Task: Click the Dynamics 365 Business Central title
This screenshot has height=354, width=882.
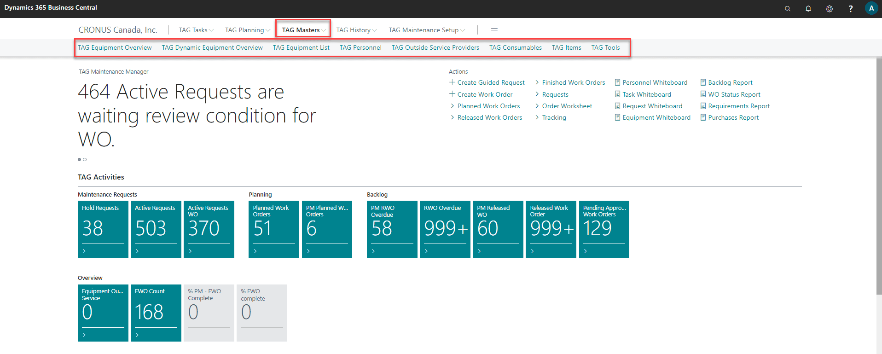Action: coord(51,7)
